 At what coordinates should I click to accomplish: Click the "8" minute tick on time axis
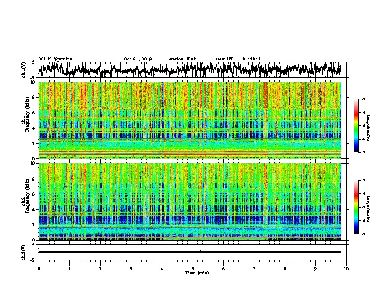tap(285, 269)
